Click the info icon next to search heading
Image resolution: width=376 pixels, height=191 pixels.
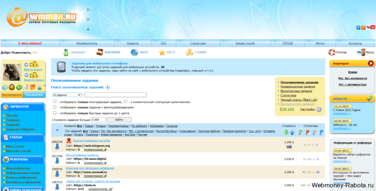[x=108, y=87]
